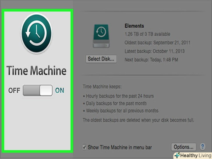Click 'Weekly backups for all previous months'
The image size is (212, 159).
coord(122,111)
